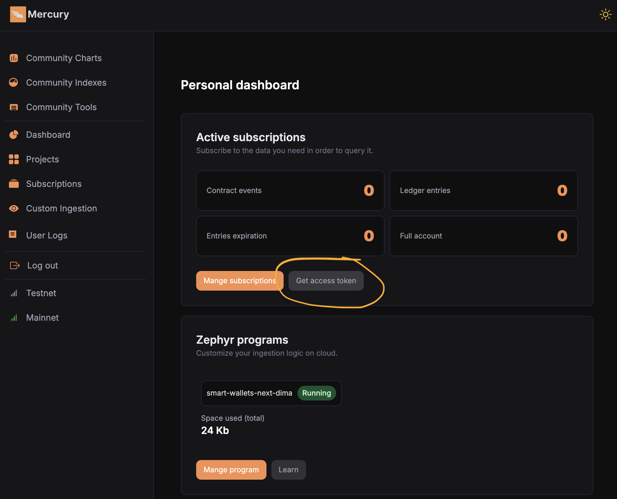
Task: Click the Projects icon
Action: pos(14,159)
